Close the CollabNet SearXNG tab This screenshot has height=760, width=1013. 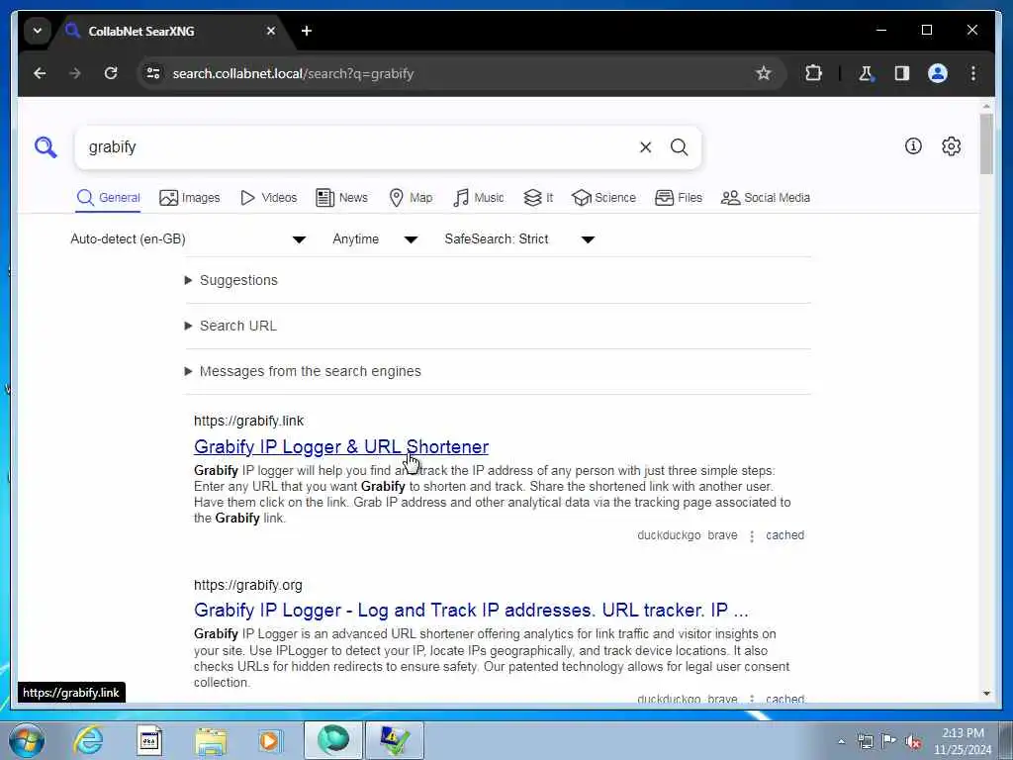271,31
